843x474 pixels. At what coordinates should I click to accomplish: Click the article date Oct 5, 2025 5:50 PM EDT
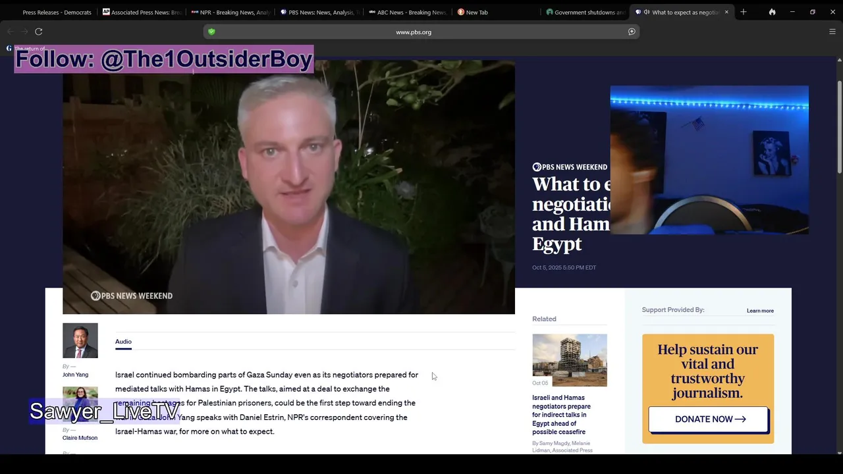[564, 267]
